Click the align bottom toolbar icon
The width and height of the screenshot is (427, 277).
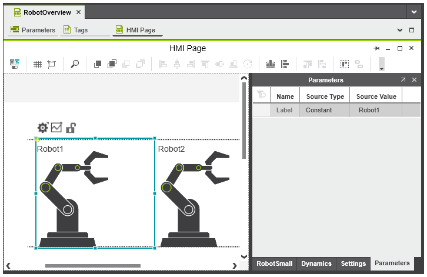[x=233, y=64]
